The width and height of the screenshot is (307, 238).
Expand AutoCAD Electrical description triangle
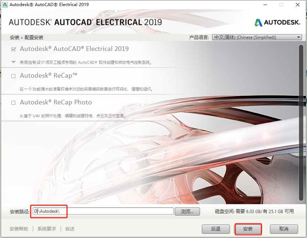coord(14,62)
